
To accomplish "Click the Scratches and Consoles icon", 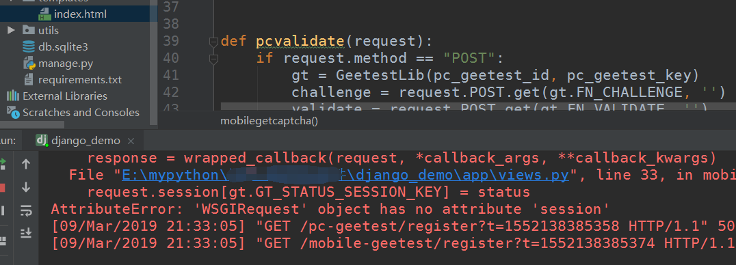I will [14, 113].
